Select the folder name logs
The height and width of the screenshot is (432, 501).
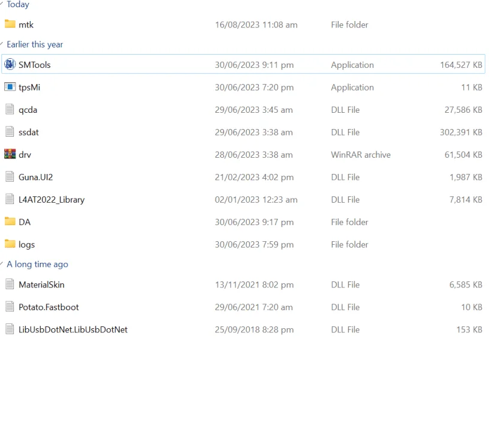click(26, 245)
